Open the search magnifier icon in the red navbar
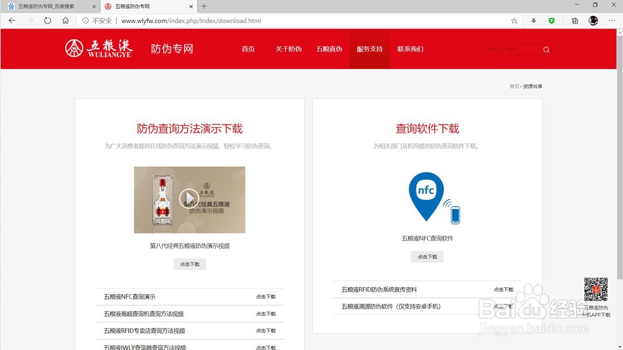 (x=546, y=49)
